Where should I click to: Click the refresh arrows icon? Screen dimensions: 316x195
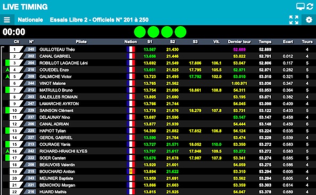(x=310, y=6)
